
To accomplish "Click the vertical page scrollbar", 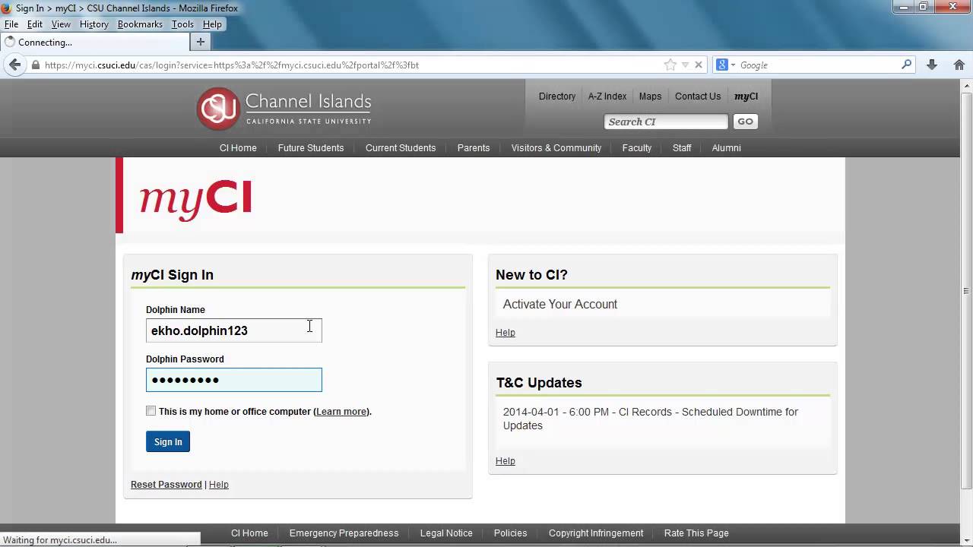I will click(x=966, y=290).
